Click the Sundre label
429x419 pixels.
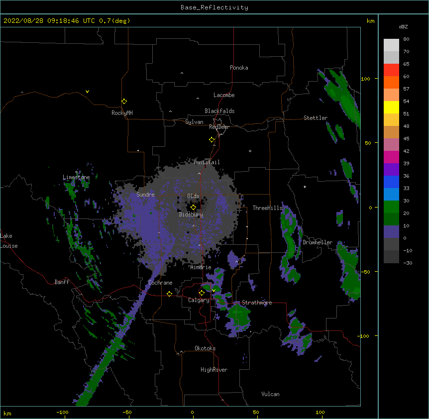coord(145,195)
